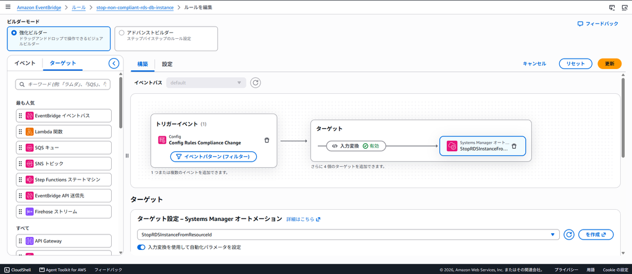Select the 強化ビルダー radio option
This screenshot has height=274, width=632.
pyautogui.click(x=15, y=33)
